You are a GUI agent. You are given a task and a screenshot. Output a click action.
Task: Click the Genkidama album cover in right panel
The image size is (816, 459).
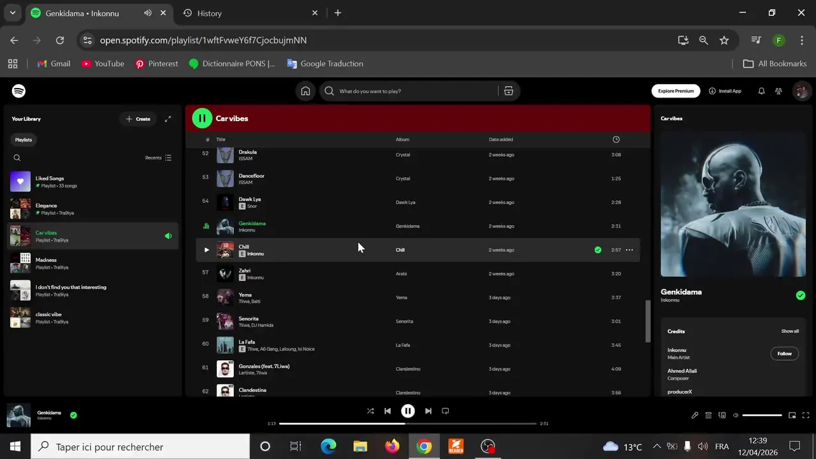(733, 205)
